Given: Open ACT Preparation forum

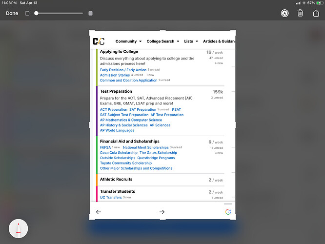Looking at the screenshot, I should 114,109.
